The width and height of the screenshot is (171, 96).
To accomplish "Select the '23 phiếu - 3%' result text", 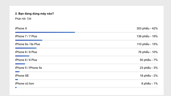I will tap(149, 68).
